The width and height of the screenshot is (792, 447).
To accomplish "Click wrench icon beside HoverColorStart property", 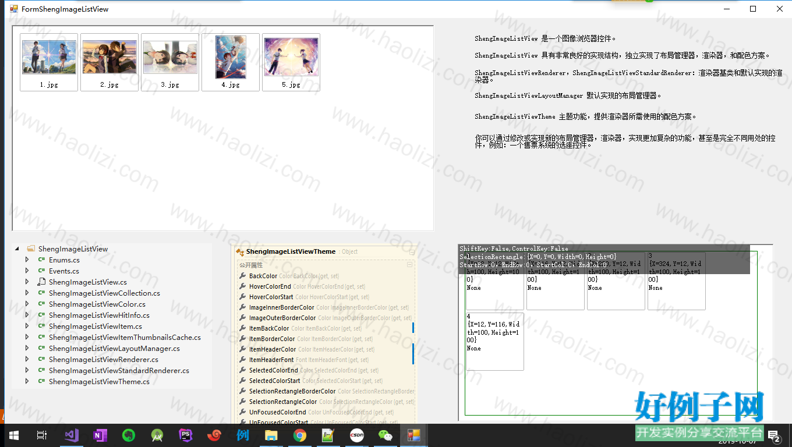I will [243, 297].
